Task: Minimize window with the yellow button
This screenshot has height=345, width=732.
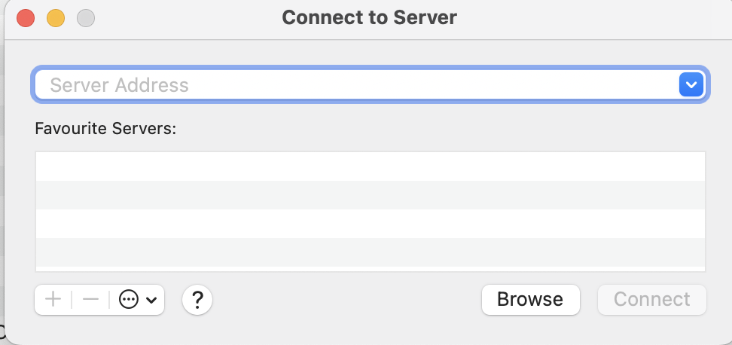Action: click(x=56, y=18)
